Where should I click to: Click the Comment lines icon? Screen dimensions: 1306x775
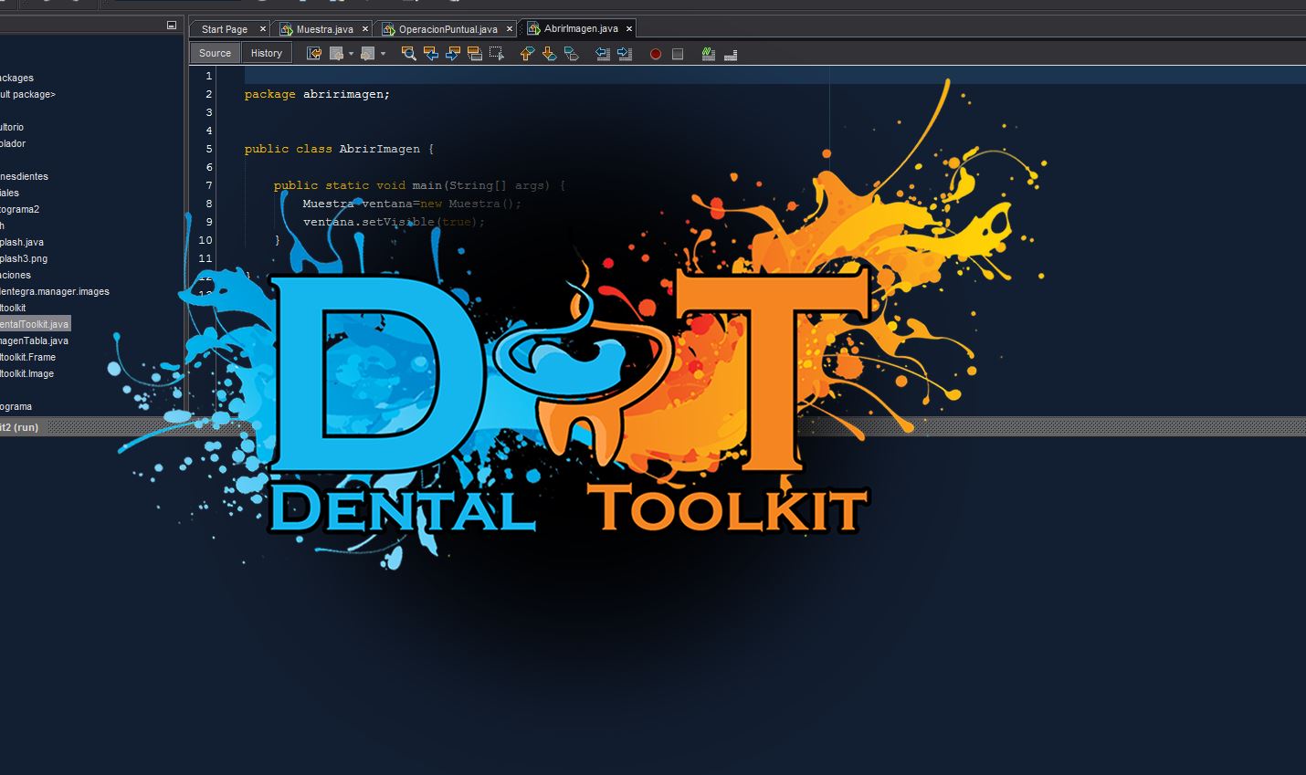pyautogui.click(x=708, y=53)
